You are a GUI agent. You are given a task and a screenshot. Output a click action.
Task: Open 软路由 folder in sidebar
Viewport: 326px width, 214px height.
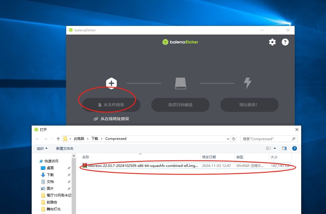(x=49, y=202)
